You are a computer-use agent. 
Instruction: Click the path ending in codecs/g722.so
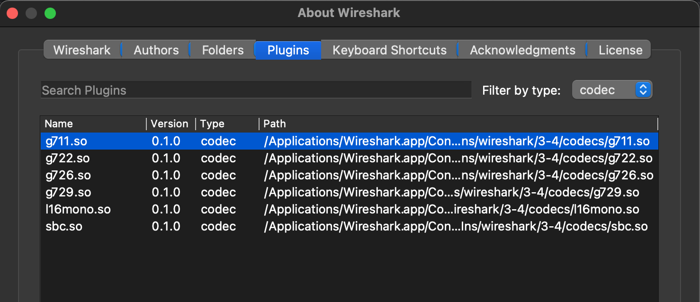click(x=458, y=158)
